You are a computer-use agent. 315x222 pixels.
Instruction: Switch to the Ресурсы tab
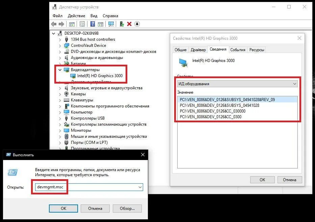tap(257, 50)
